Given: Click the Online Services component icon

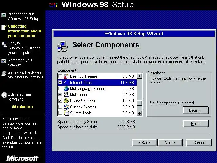Looking at the screenshot, I should pyautogui.click(x=66, y=101).
